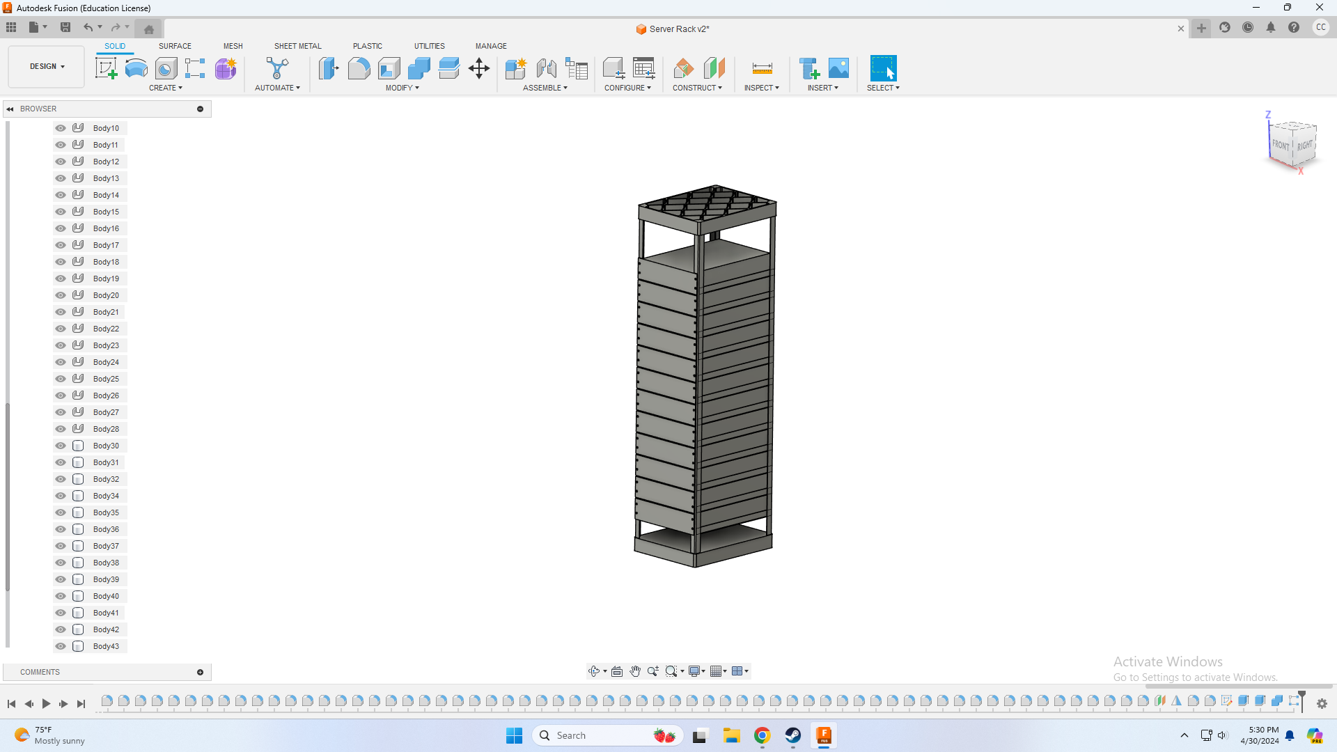This screenshot has height=752, width=1337.
Task: Click the Insert Canvas image icon
Action: pyautogui.click(x=839, y=68)
